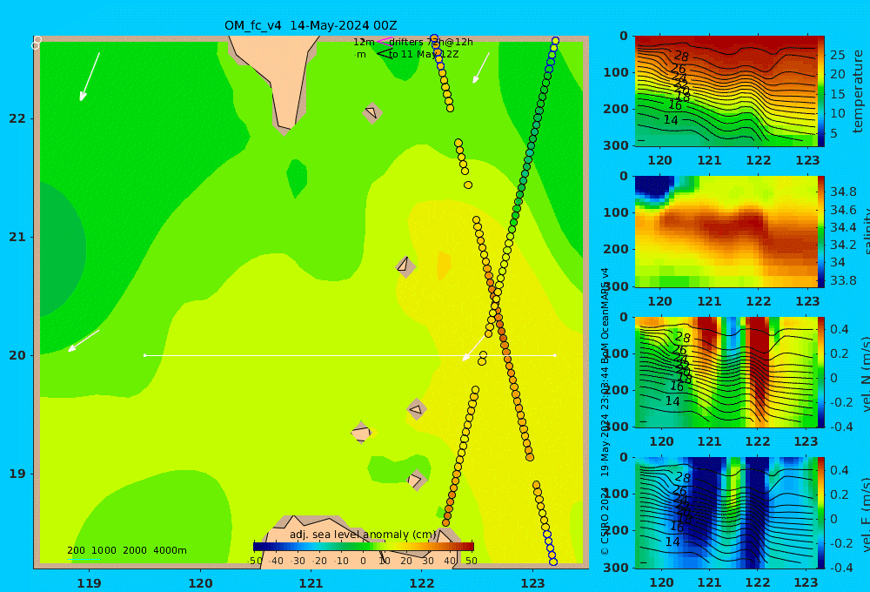
Task: Click the 0 tick on the sea level colorbar
Action: pos(363,561)
